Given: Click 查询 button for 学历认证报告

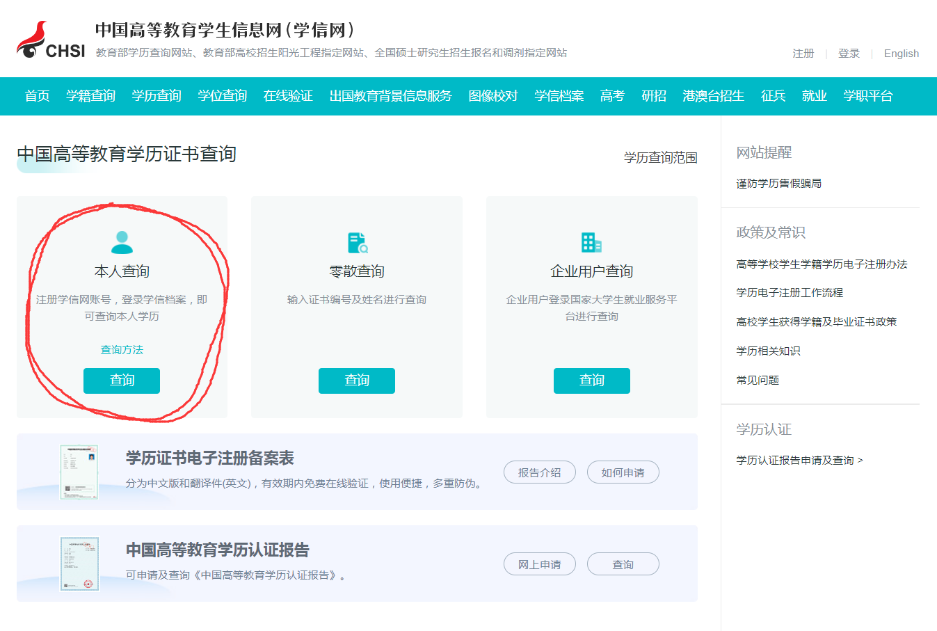Looking at the screenshot, I should coord(623,564).
